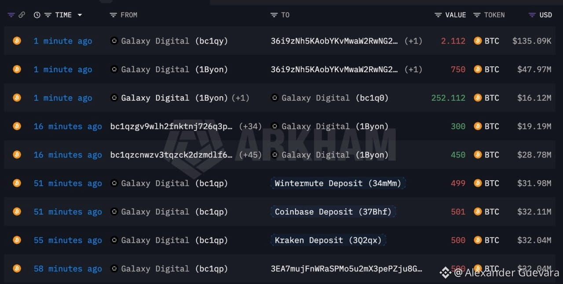Open recipient 36i9zNh5 in 2.112 BTC row

334,41
